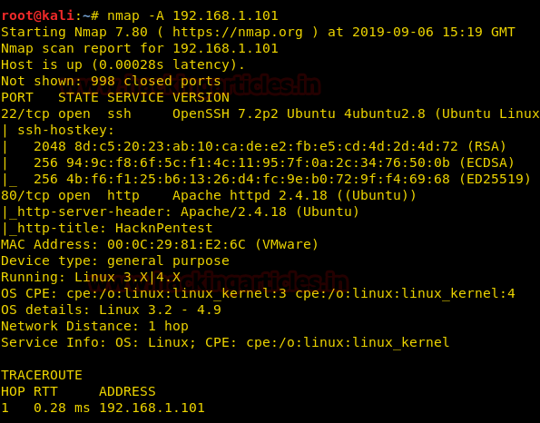The image size is (540, 423).
Task: Click the Network Distance 1 hop line
Action: pos(94,326)
